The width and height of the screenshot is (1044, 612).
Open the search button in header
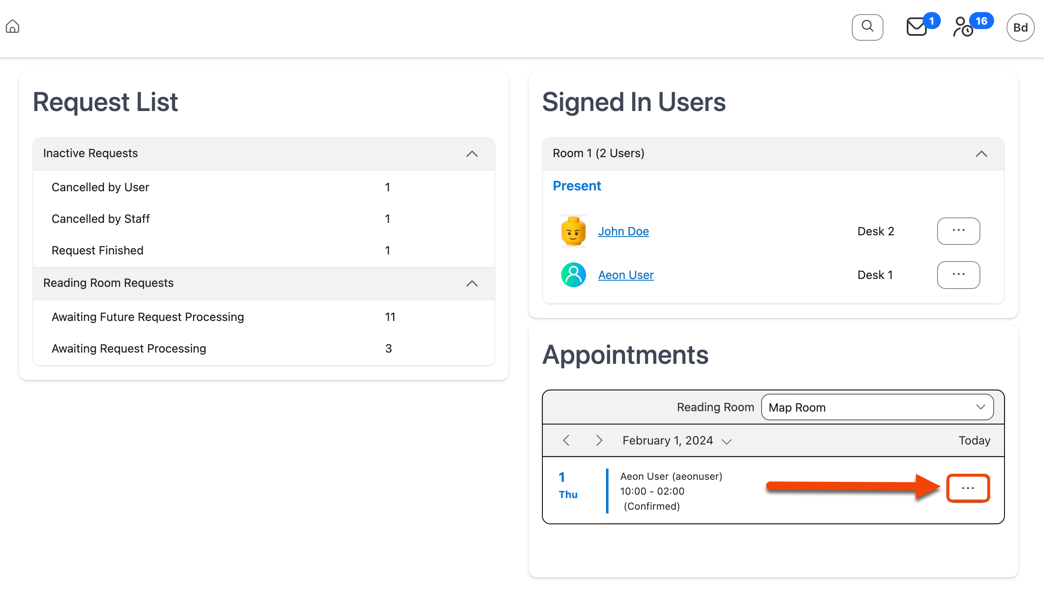tap(867, 27)
